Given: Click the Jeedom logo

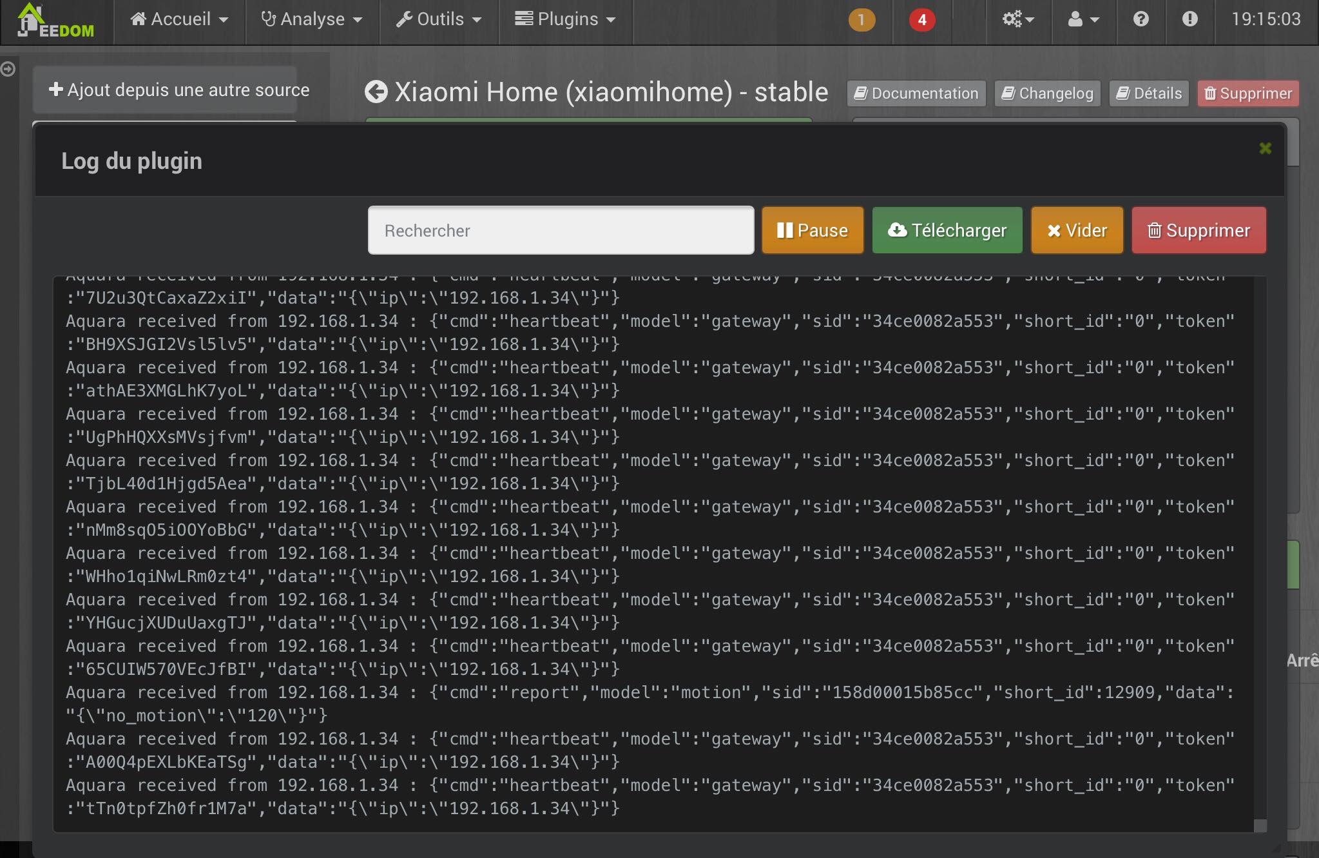Looking at the screenshot, I should point(55,21).
